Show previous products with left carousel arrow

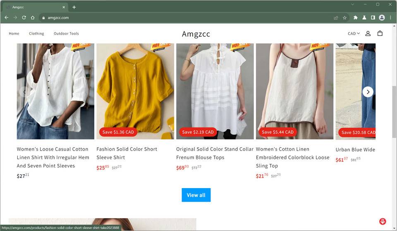coord(24,92)
